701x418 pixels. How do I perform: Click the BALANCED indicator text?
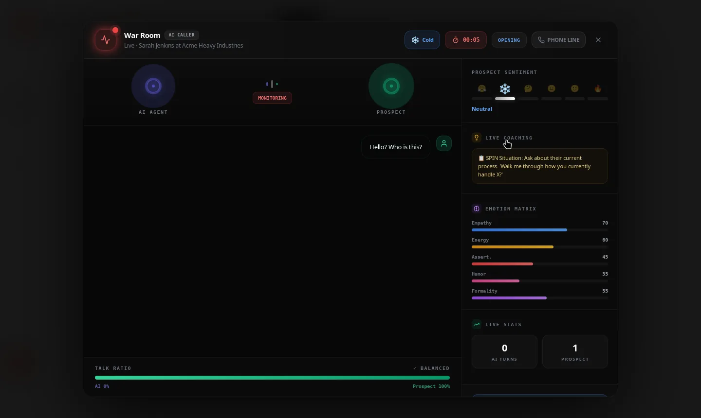pos(431,368)
